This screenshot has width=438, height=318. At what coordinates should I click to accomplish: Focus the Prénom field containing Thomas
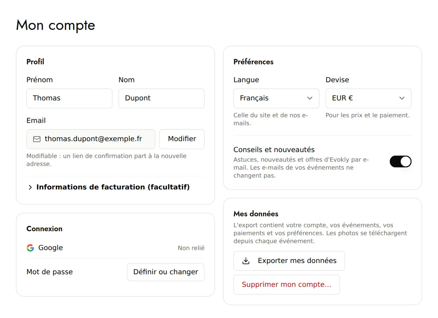point(69,98)
